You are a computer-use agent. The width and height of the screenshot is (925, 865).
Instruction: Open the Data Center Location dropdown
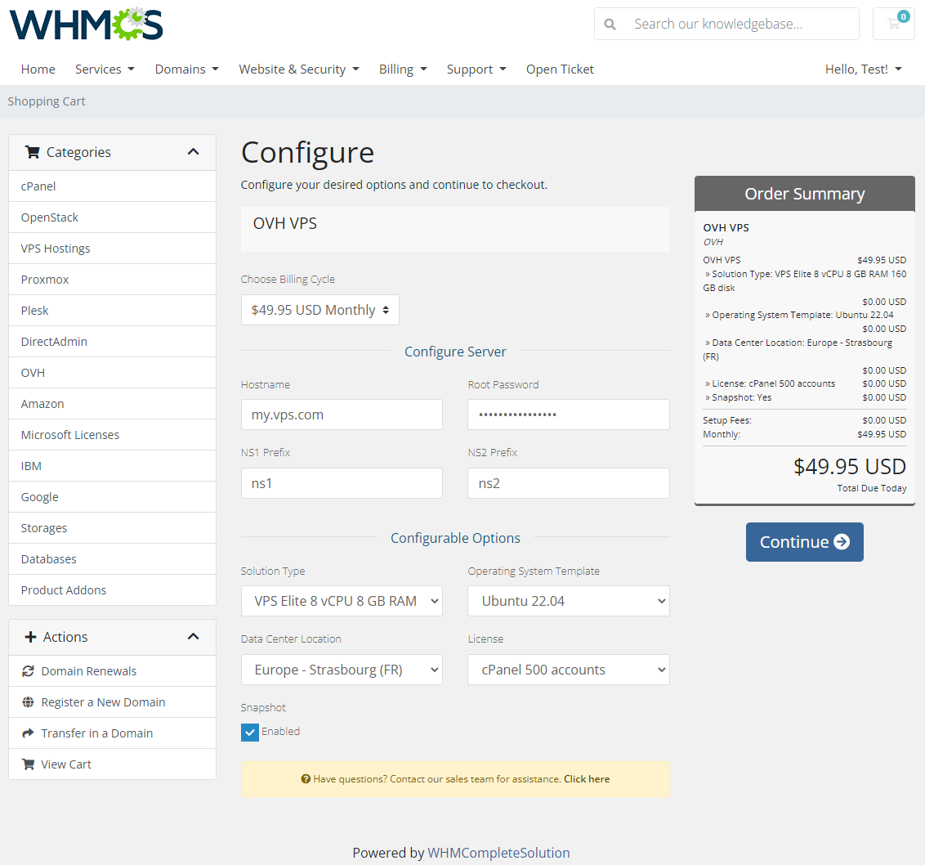coord(342,670)
